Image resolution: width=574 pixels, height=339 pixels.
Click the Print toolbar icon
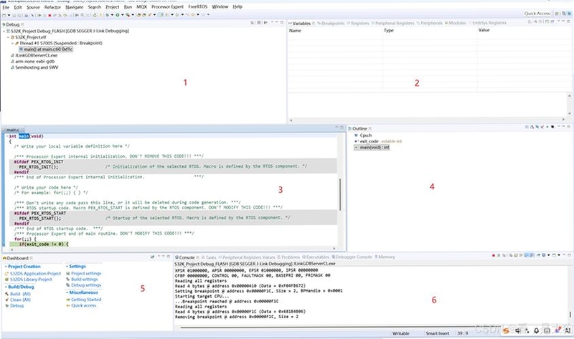tap(26, 15)
